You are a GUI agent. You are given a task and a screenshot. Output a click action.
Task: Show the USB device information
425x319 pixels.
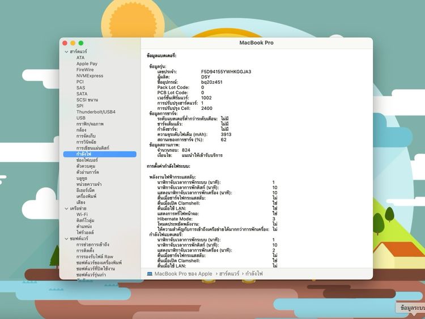click(81, 118)
